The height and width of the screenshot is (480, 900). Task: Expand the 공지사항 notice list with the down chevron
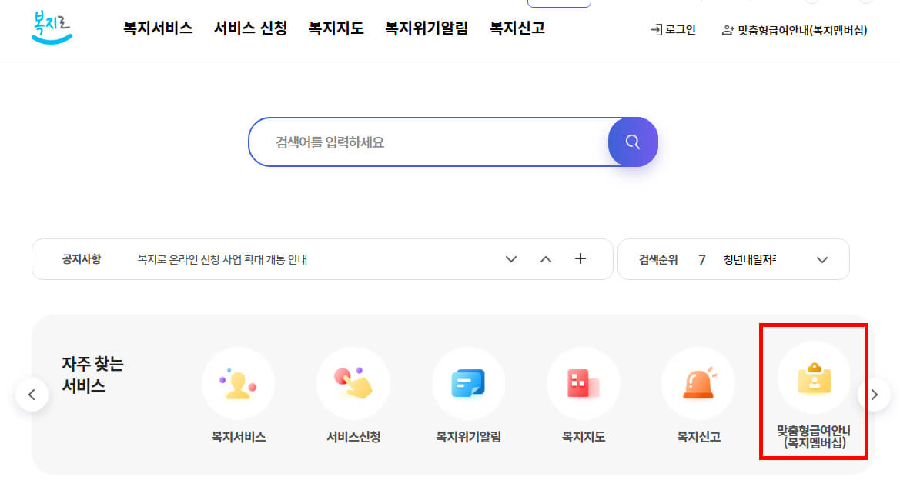coord(510,260)
